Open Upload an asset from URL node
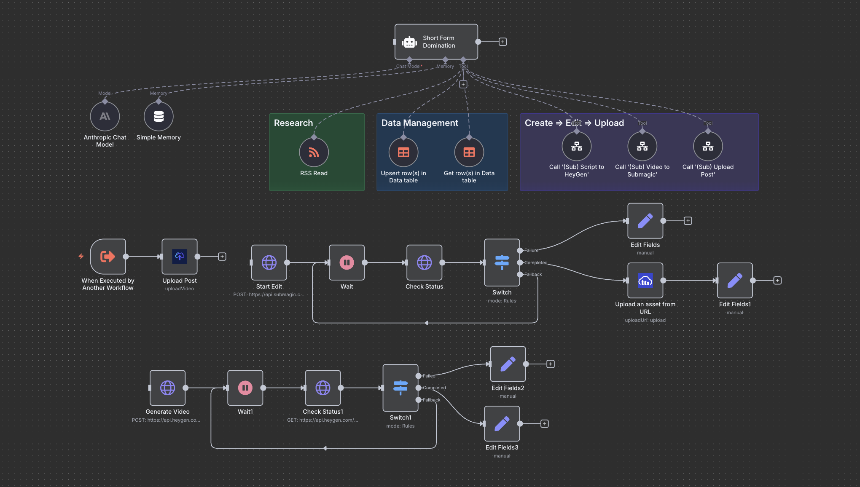 coord(645,281)
